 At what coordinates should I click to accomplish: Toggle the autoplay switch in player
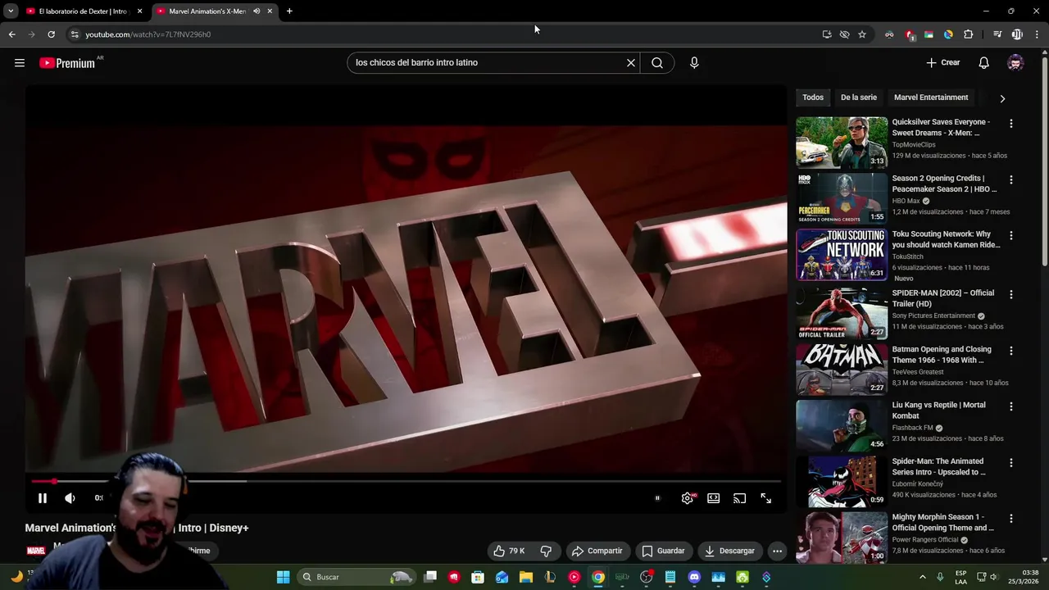click(x=657, y=498)
